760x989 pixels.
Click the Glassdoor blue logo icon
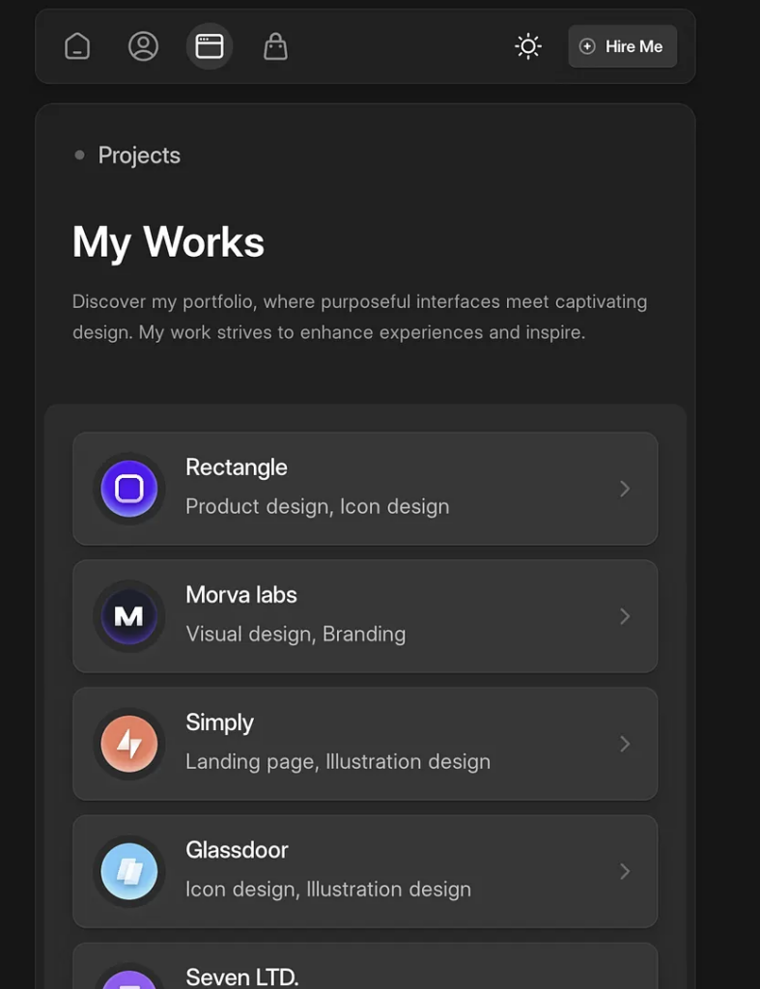pyautogui.click(x=129, y=871)
